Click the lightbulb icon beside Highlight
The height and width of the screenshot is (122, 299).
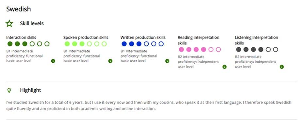tap(9, 90)
